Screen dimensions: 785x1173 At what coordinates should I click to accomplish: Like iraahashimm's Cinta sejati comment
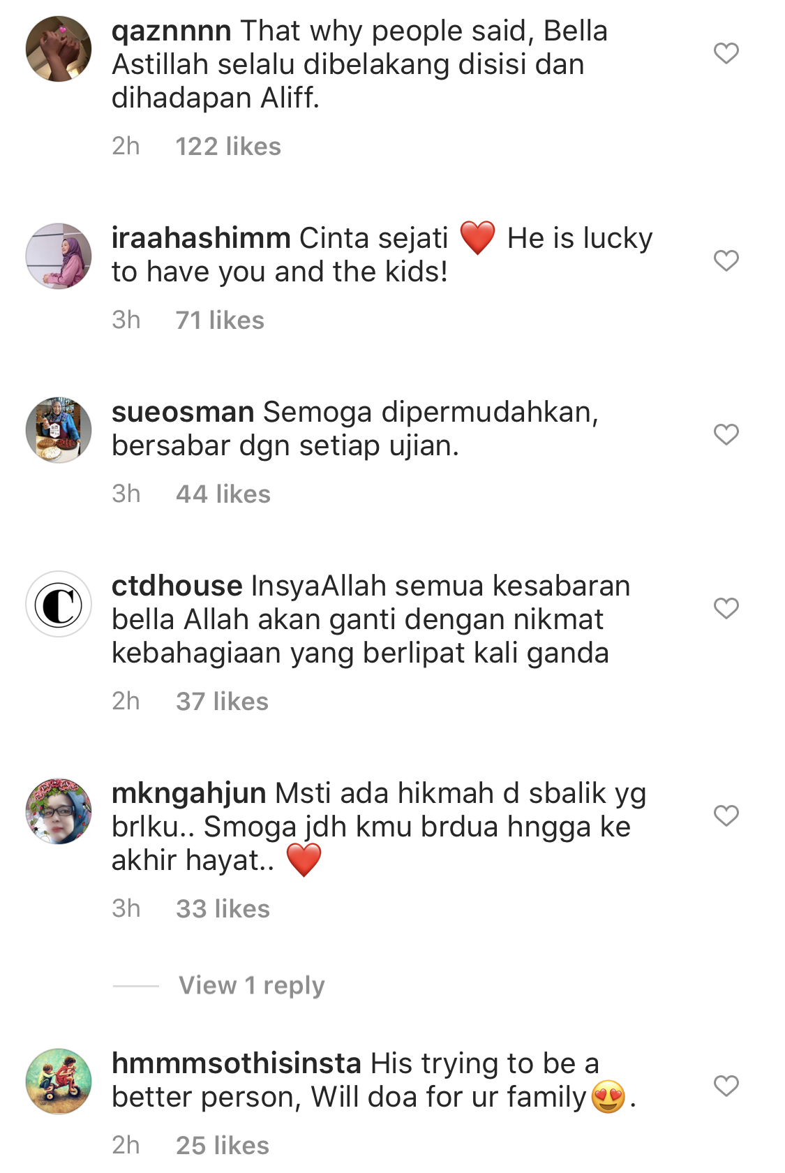point(726,260)
